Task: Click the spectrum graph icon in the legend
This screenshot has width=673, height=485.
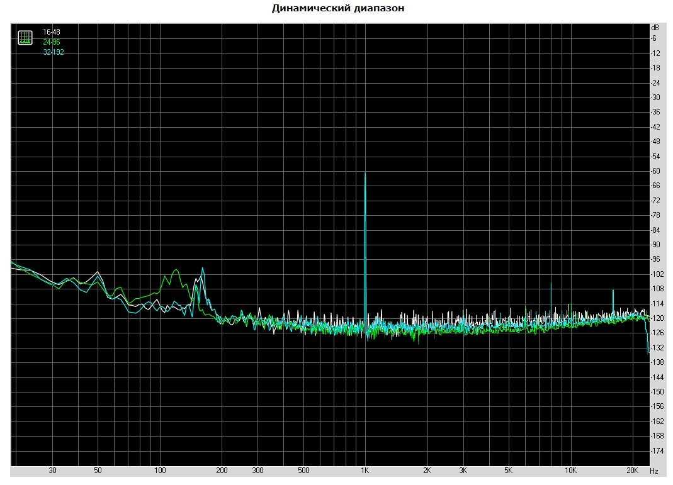Action: [x=25, y=37]
